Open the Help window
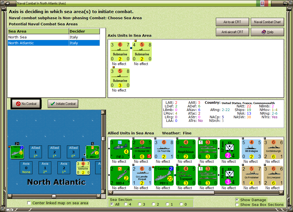293x212 pixels. (267, 32)
